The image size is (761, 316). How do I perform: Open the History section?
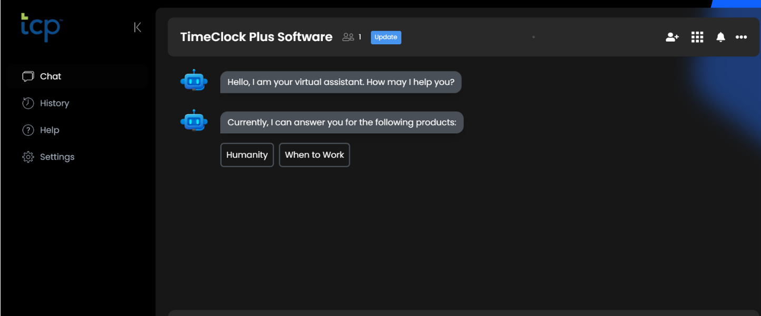(46, 103)
